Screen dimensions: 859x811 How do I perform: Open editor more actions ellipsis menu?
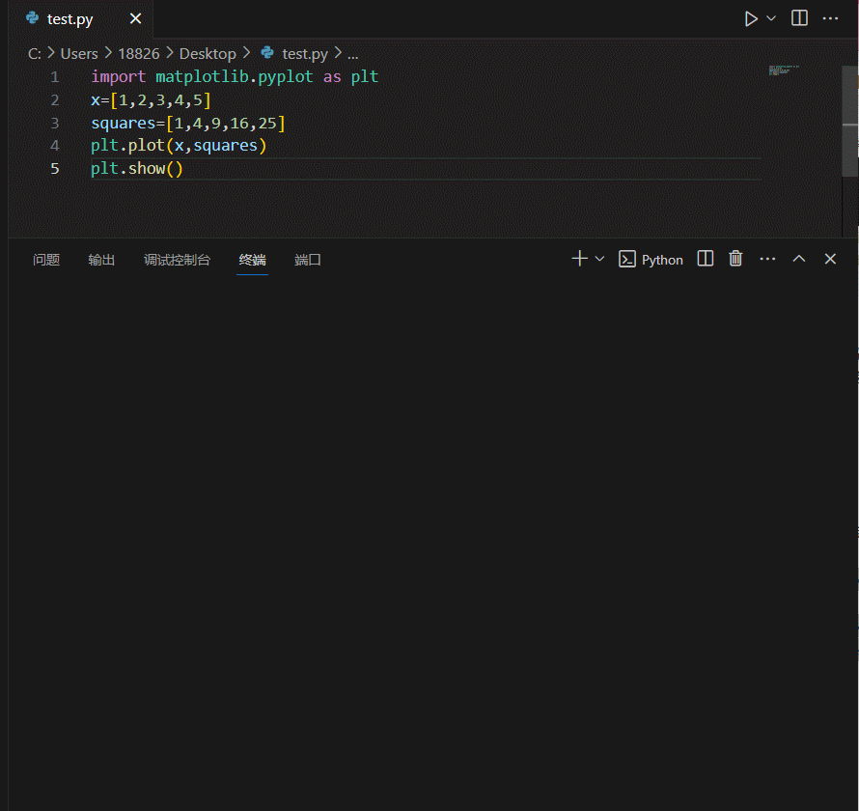830,18
